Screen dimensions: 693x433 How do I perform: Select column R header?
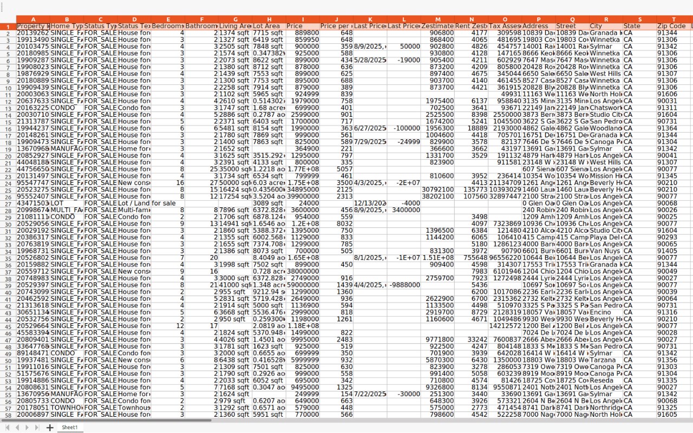click(606, 19)
